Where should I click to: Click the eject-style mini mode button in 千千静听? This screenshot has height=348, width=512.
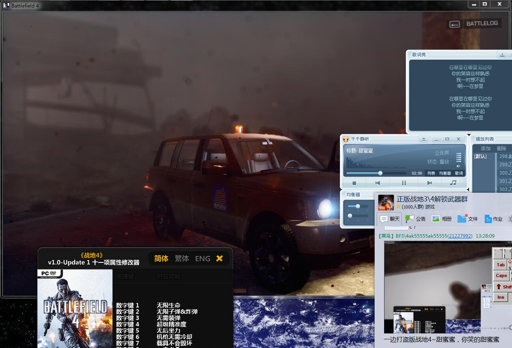[424, 139]
